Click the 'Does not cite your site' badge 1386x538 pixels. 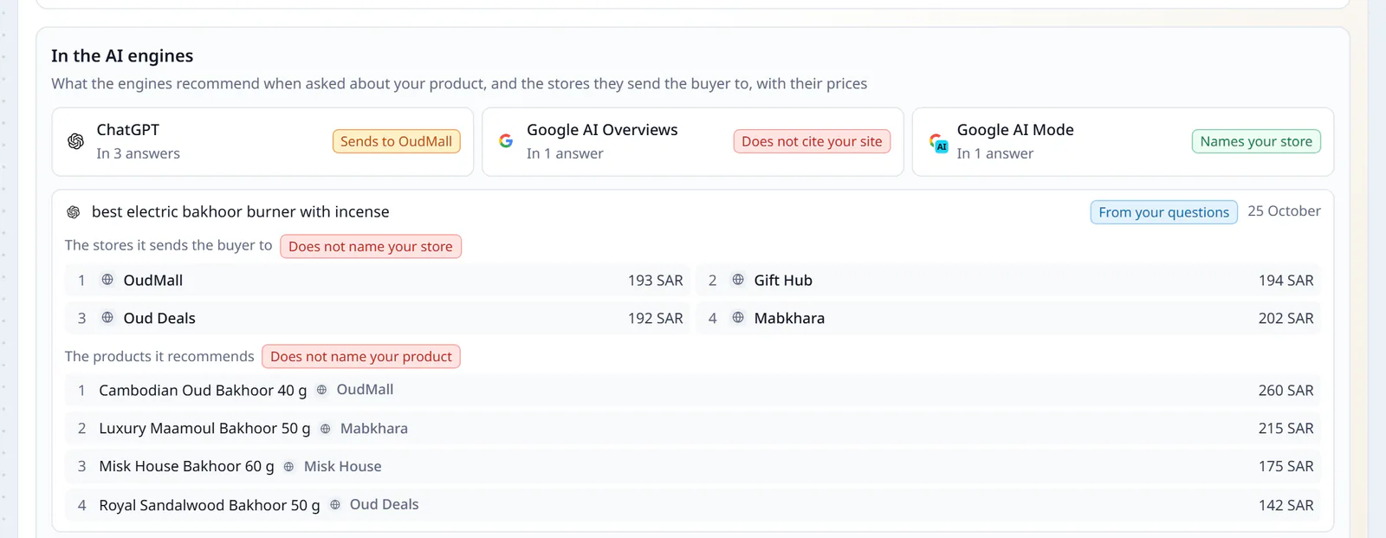coord(812,141)
